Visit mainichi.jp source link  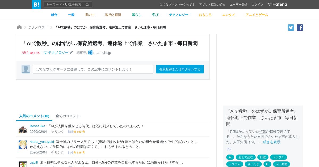[x=102, y=52]
